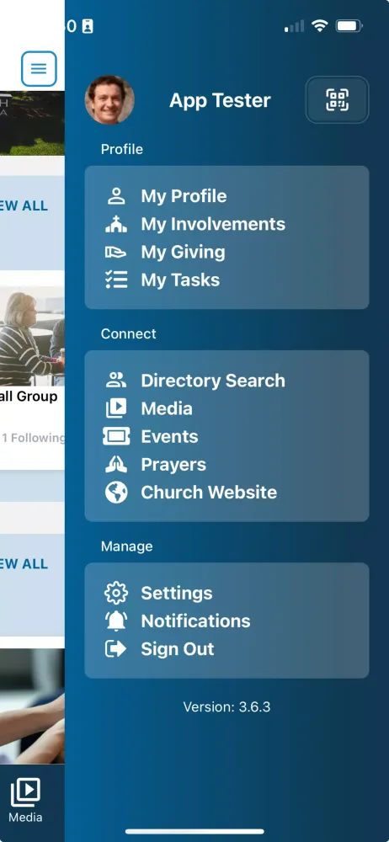389x842 pixels.
Task: Click the Settings gear icon
Action: pos(116,593)
